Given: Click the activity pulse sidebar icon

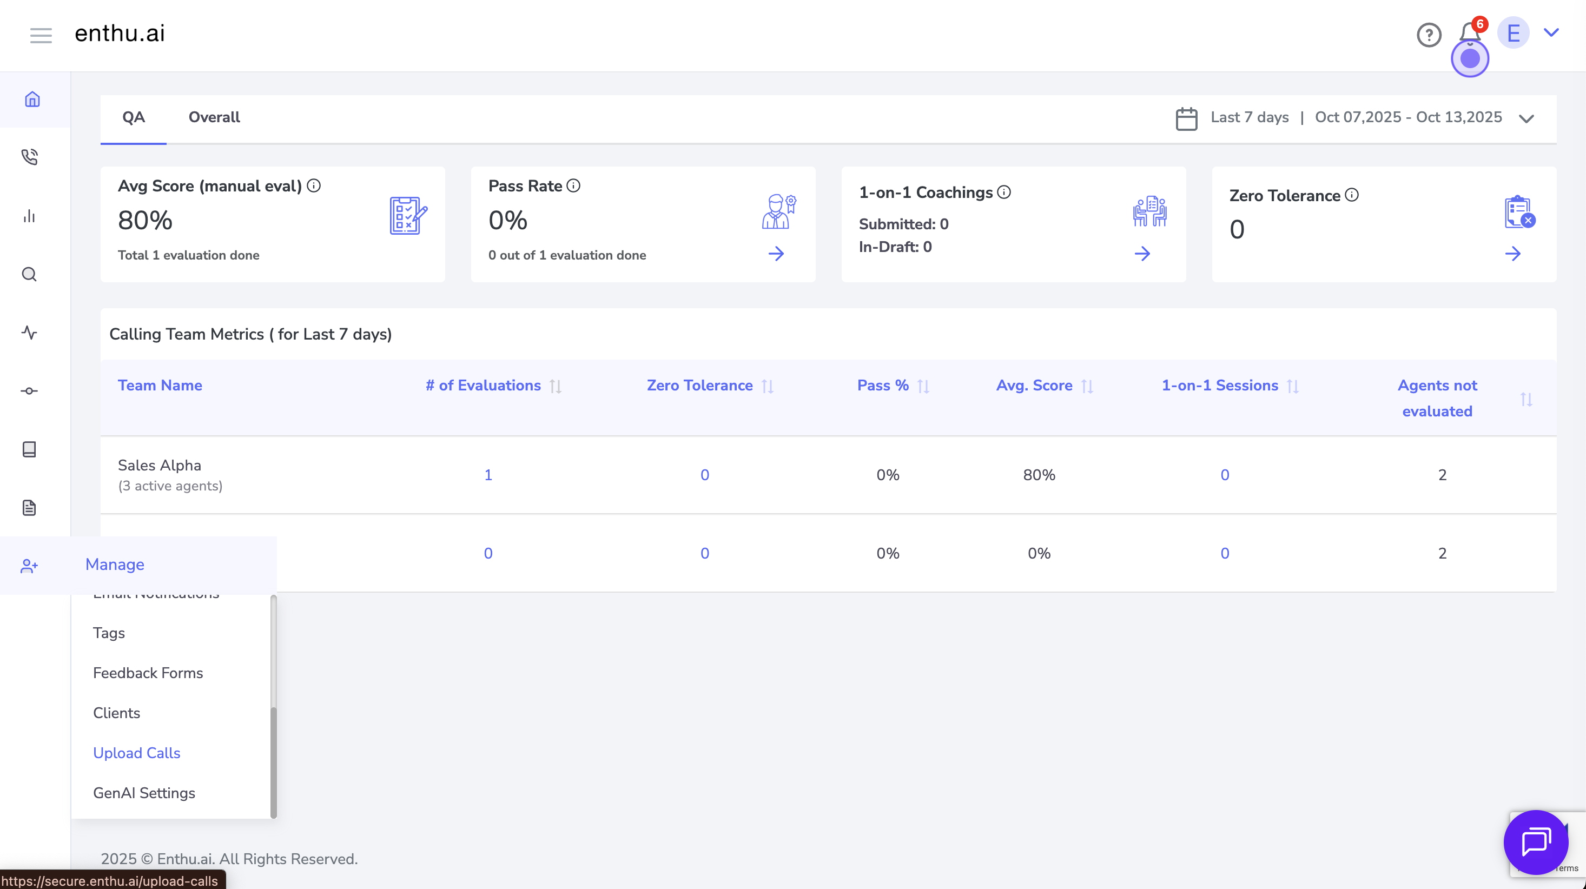Looking at the screenshot, I should [x=30, y=333].
